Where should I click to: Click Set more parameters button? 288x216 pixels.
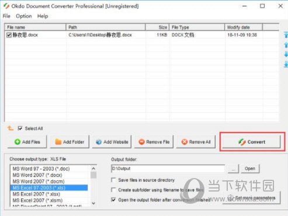251,198
